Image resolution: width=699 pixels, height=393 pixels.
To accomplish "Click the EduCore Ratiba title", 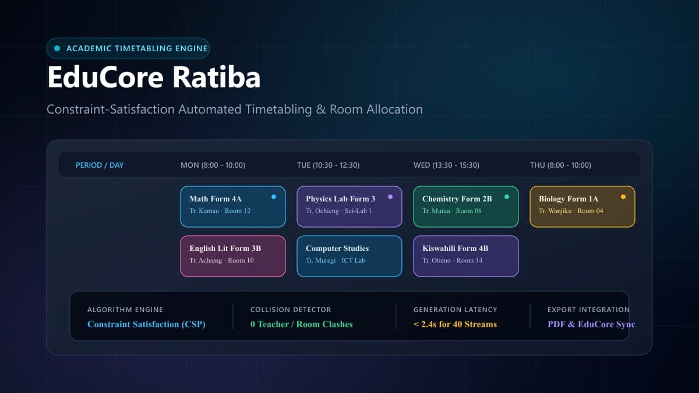I will (x=154, y=77).
